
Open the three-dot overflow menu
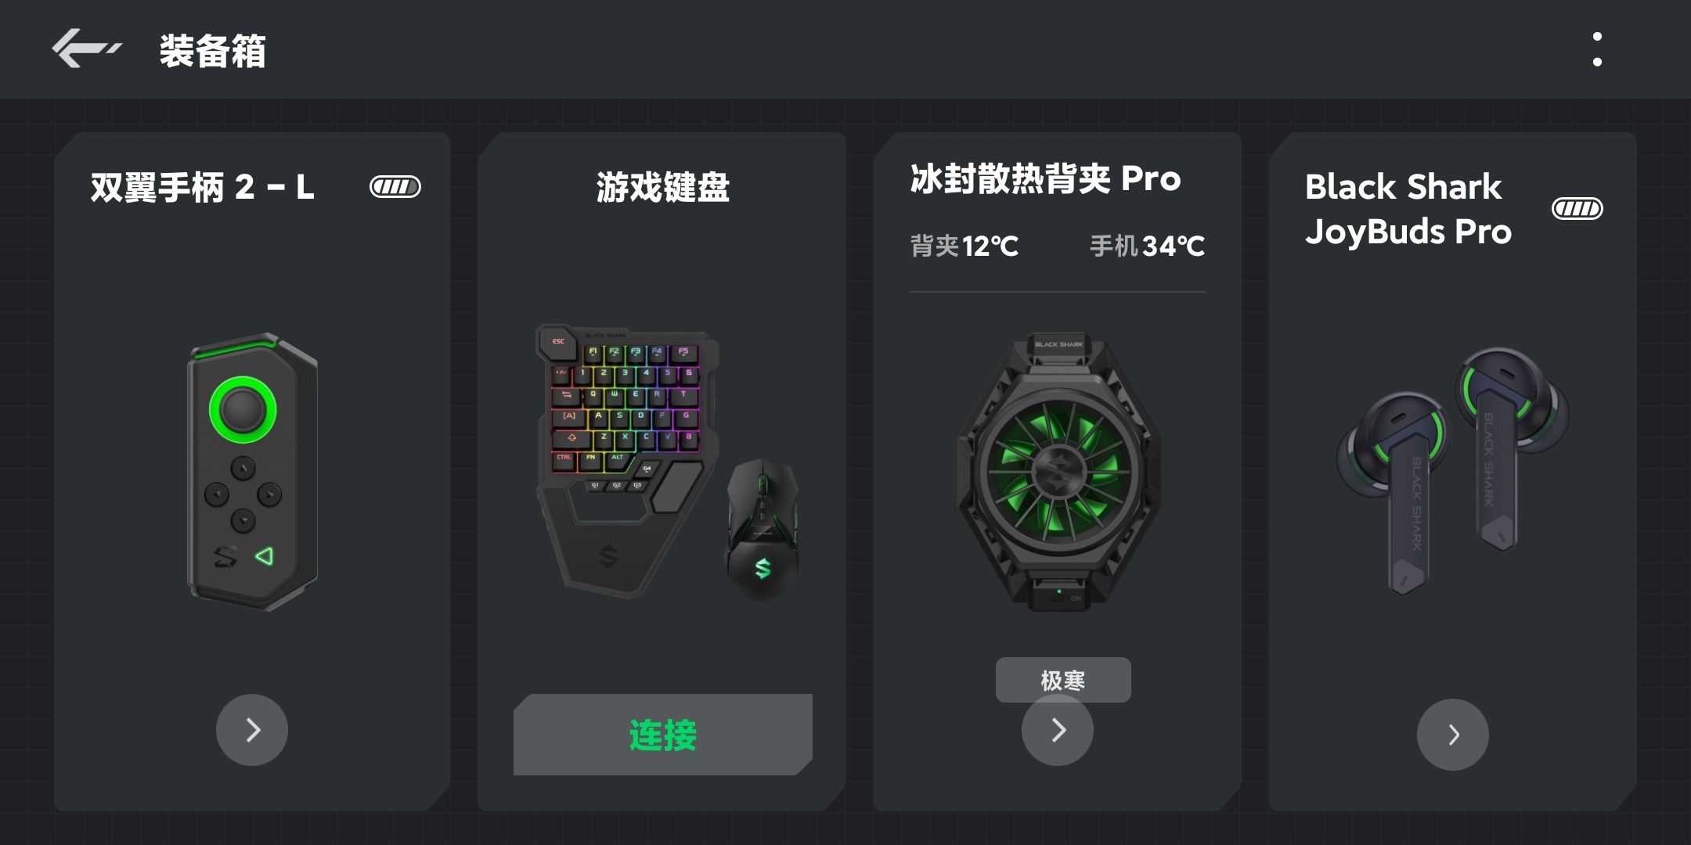coord(1597,49)
